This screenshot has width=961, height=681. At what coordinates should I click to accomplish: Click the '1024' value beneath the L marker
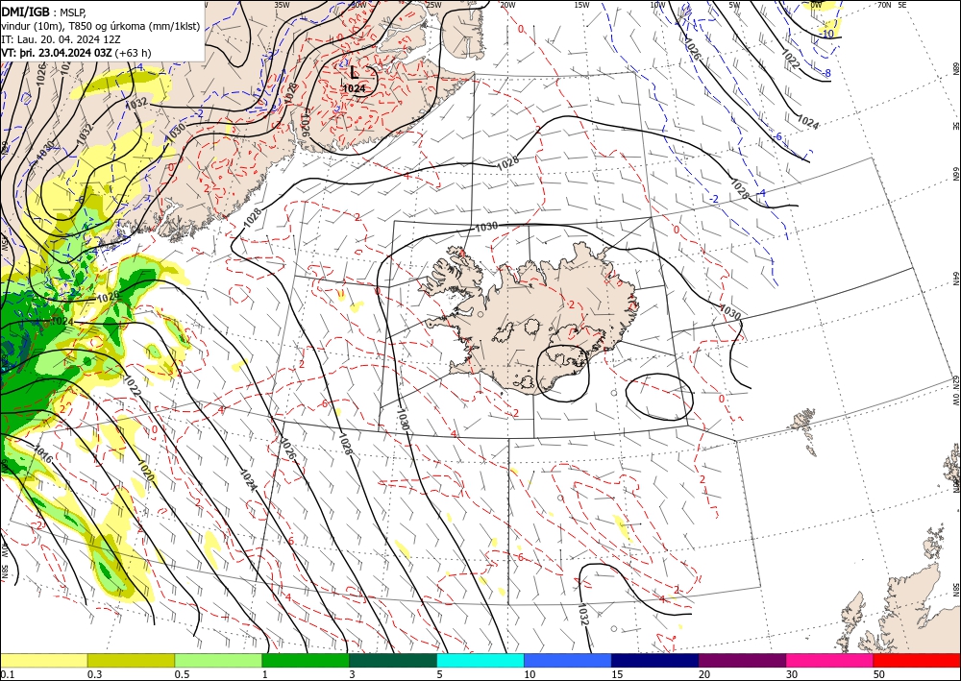point(355,88)
